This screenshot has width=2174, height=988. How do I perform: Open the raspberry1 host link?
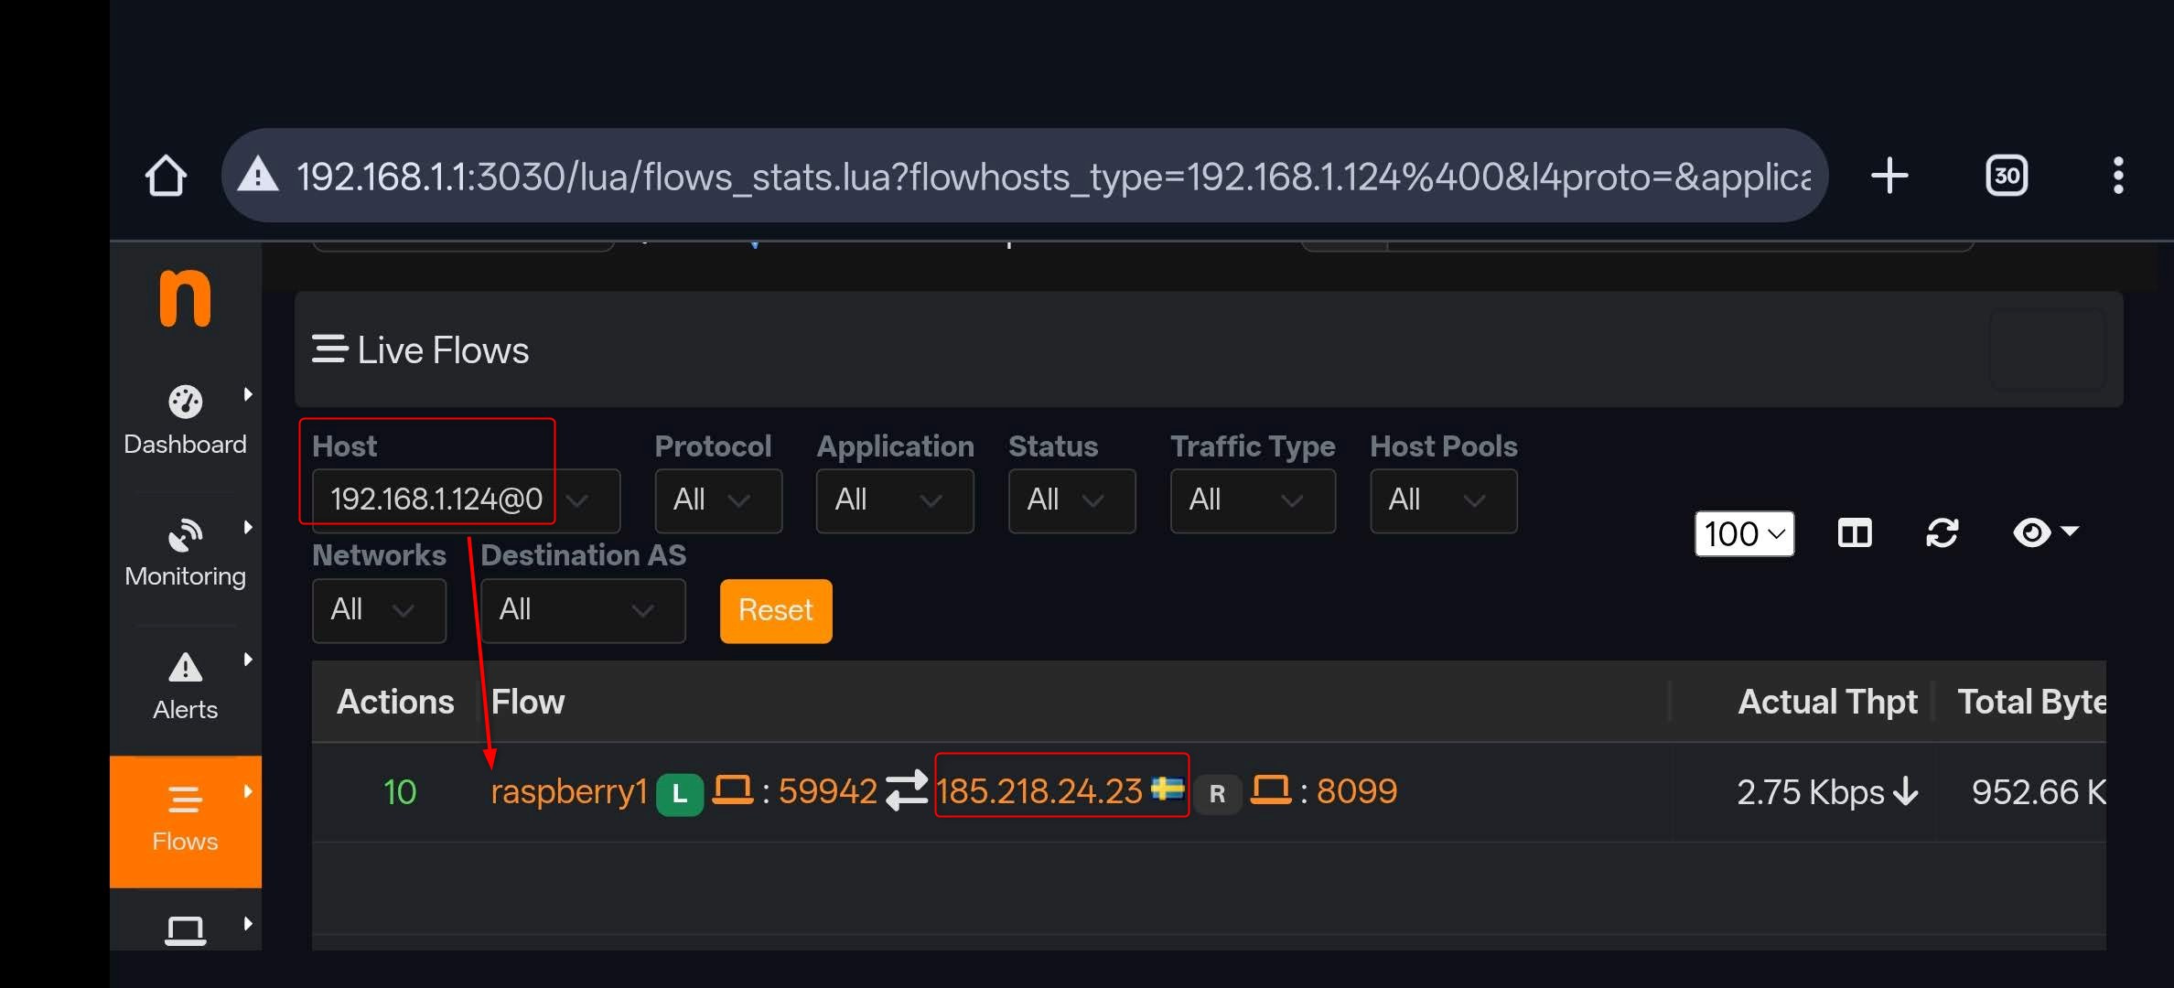pyautogui.click(x=568, y=791)
